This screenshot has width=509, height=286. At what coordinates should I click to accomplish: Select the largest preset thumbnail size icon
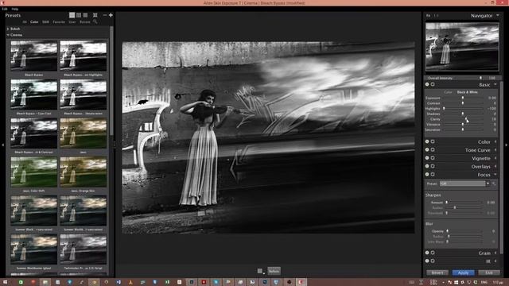[x=72, y=15]
